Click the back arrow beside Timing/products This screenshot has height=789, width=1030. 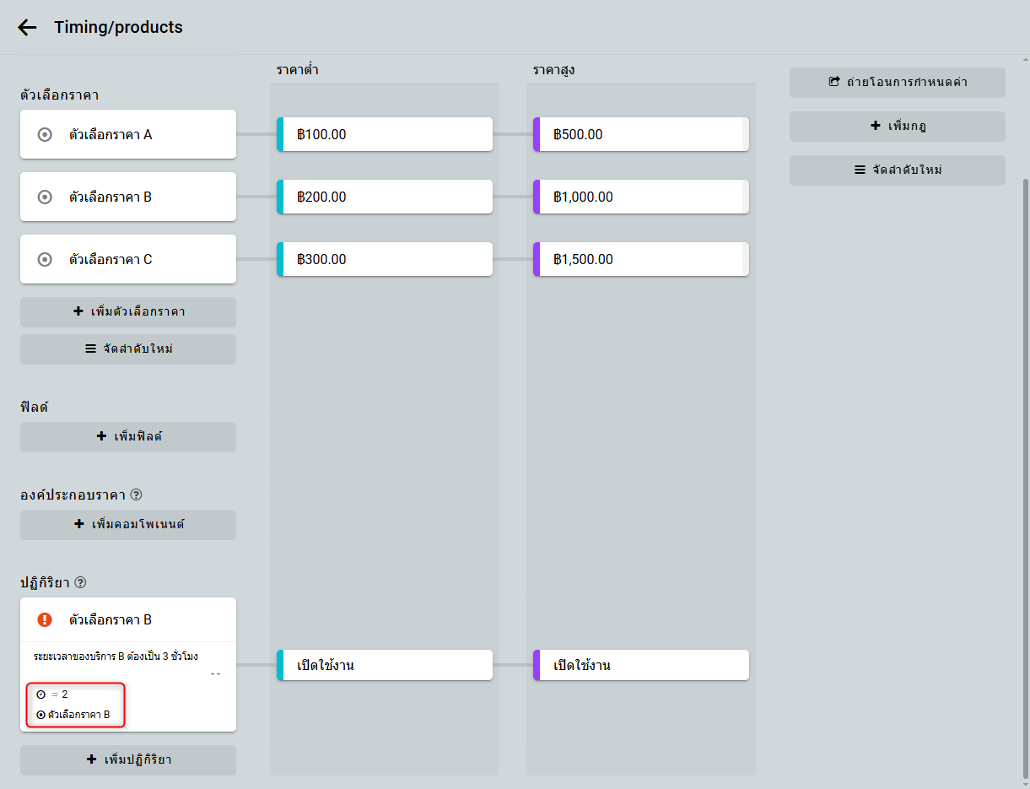point(27,27)
